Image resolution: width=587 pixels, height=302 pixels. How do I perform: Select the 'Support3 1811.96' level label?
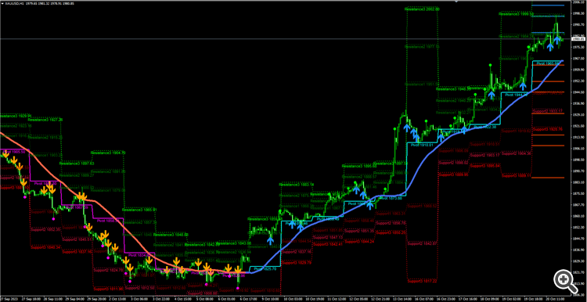tap(109, 289)
